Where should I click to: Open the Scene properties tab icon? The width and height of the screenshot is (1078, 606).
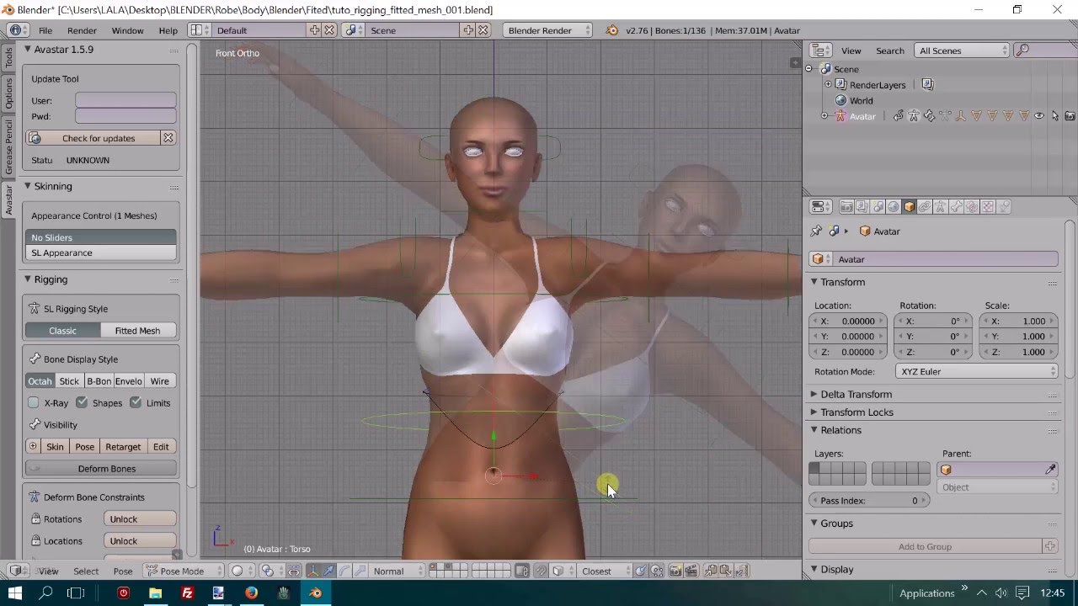(x=878, y=206)
